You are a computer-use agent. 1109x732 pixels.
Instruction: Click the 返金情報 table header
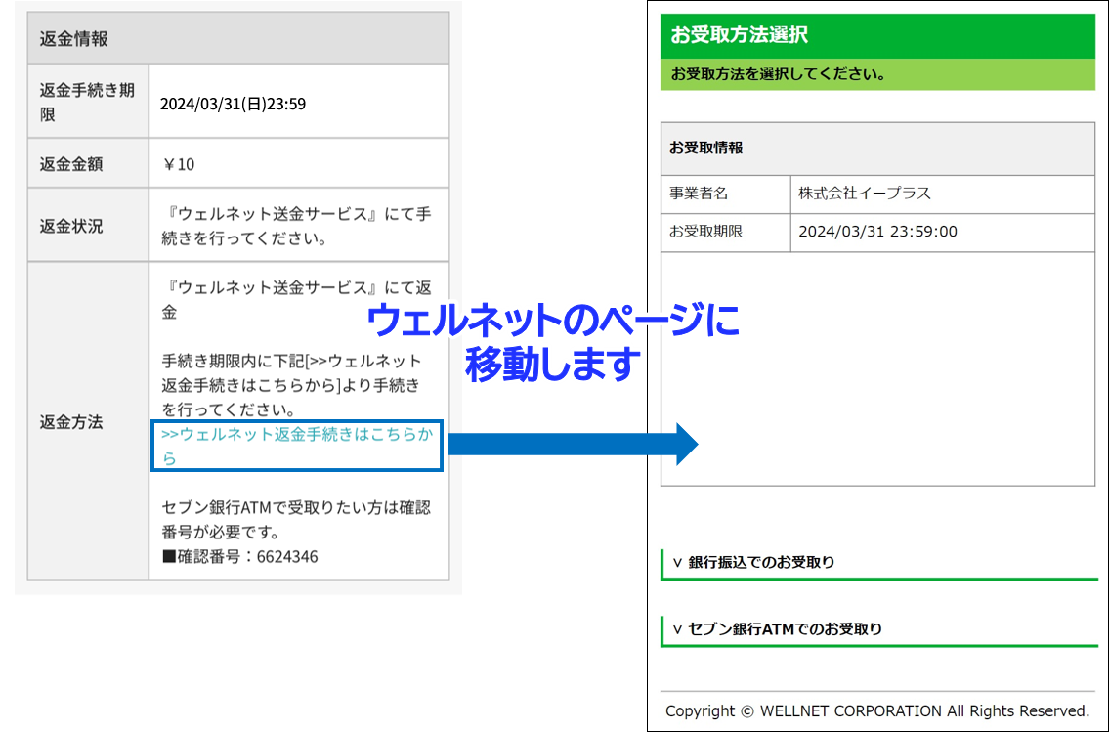pos(238,38)
